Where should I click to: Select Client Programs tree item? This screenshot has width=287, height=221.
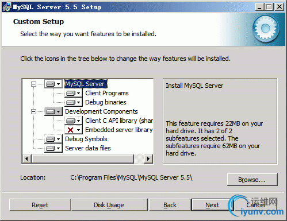coord(107,93)
